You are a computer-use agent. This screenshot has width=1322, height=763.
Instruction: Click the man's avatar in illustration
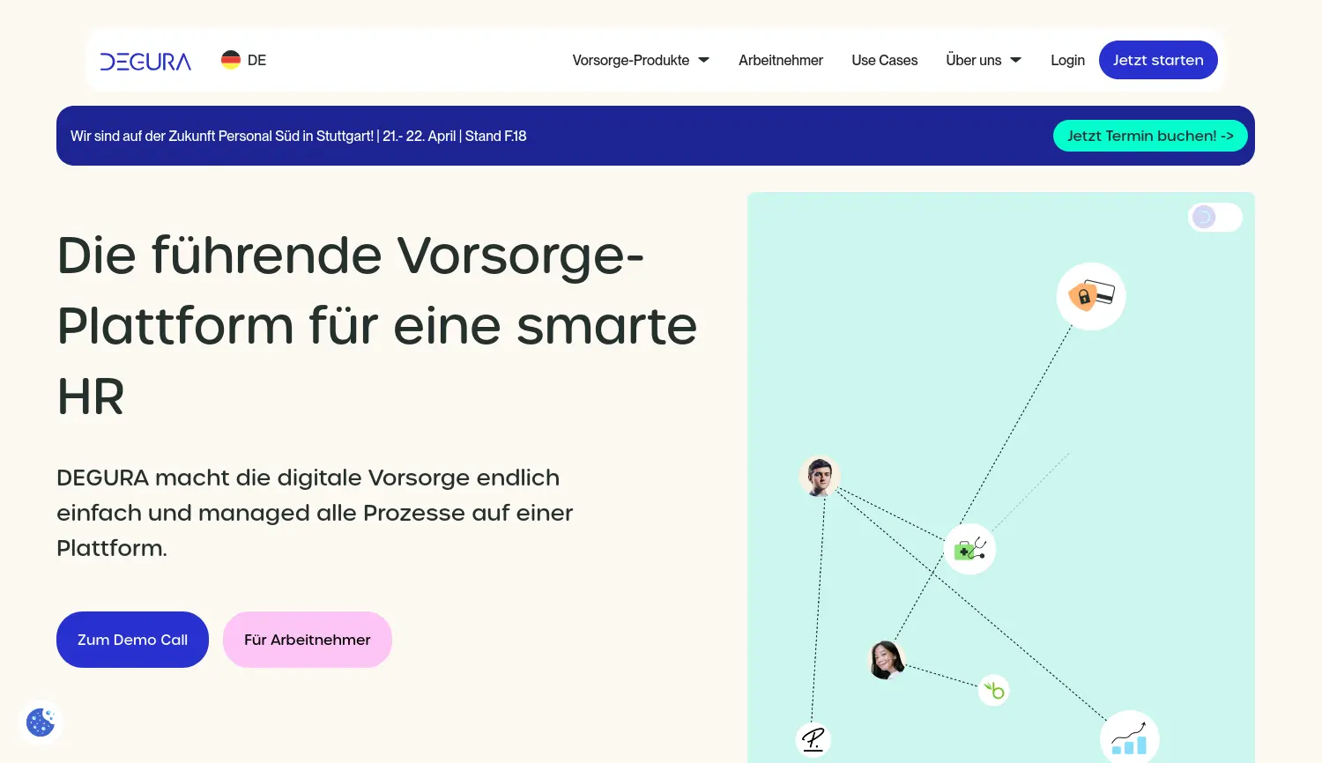820,477
